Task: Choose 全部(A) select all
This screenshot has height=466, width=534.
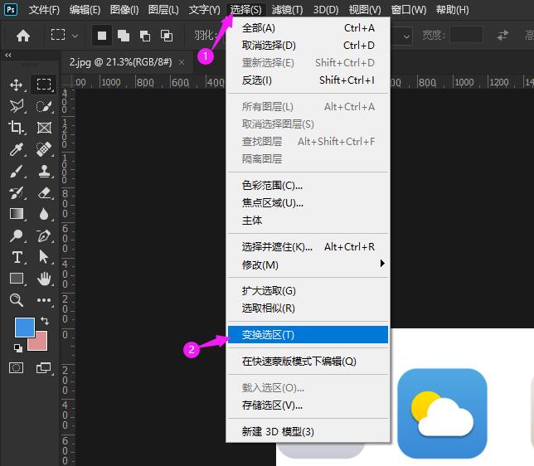Action: pyautogui.click(x=308, y=28)
